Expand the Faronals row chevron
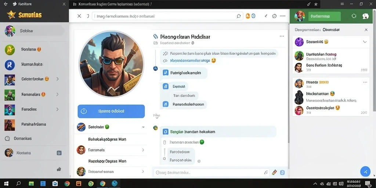Screen dimensions: 376x188 [x=143, y=150]
